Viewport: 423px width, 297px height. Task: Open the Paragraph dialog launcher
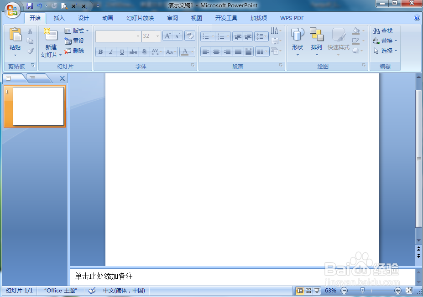[281, 66]
